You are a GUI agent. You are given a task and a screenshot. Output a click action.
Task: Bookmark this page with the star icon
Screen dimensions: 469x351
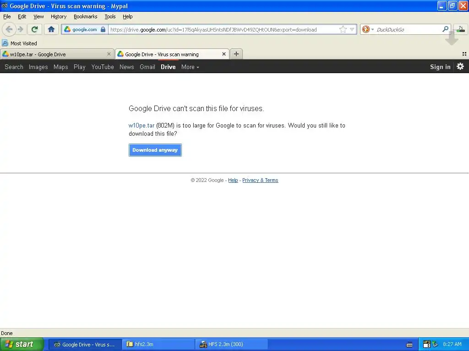(x=343, y=29)
